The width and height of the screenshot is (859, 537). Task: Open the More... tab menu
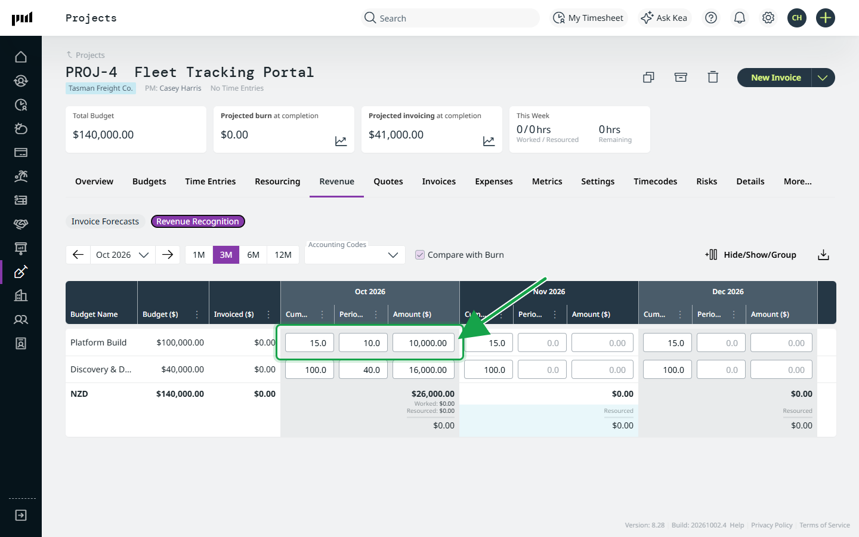pyautogui.click(x=798, y=181)
